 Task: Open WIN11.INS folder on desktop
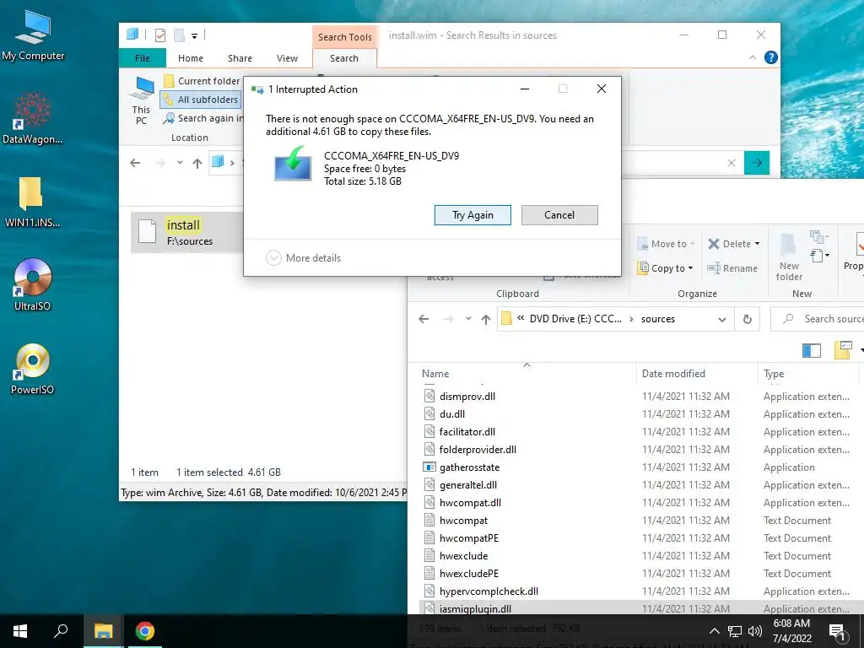(x=32, y=202)
